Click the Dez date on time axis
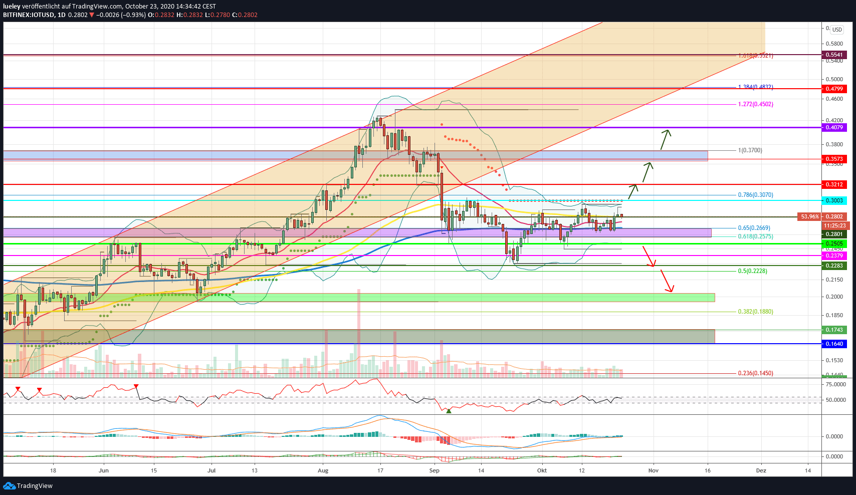The width and height of the screenshot is (856, 495). click(x=761, y=470)
